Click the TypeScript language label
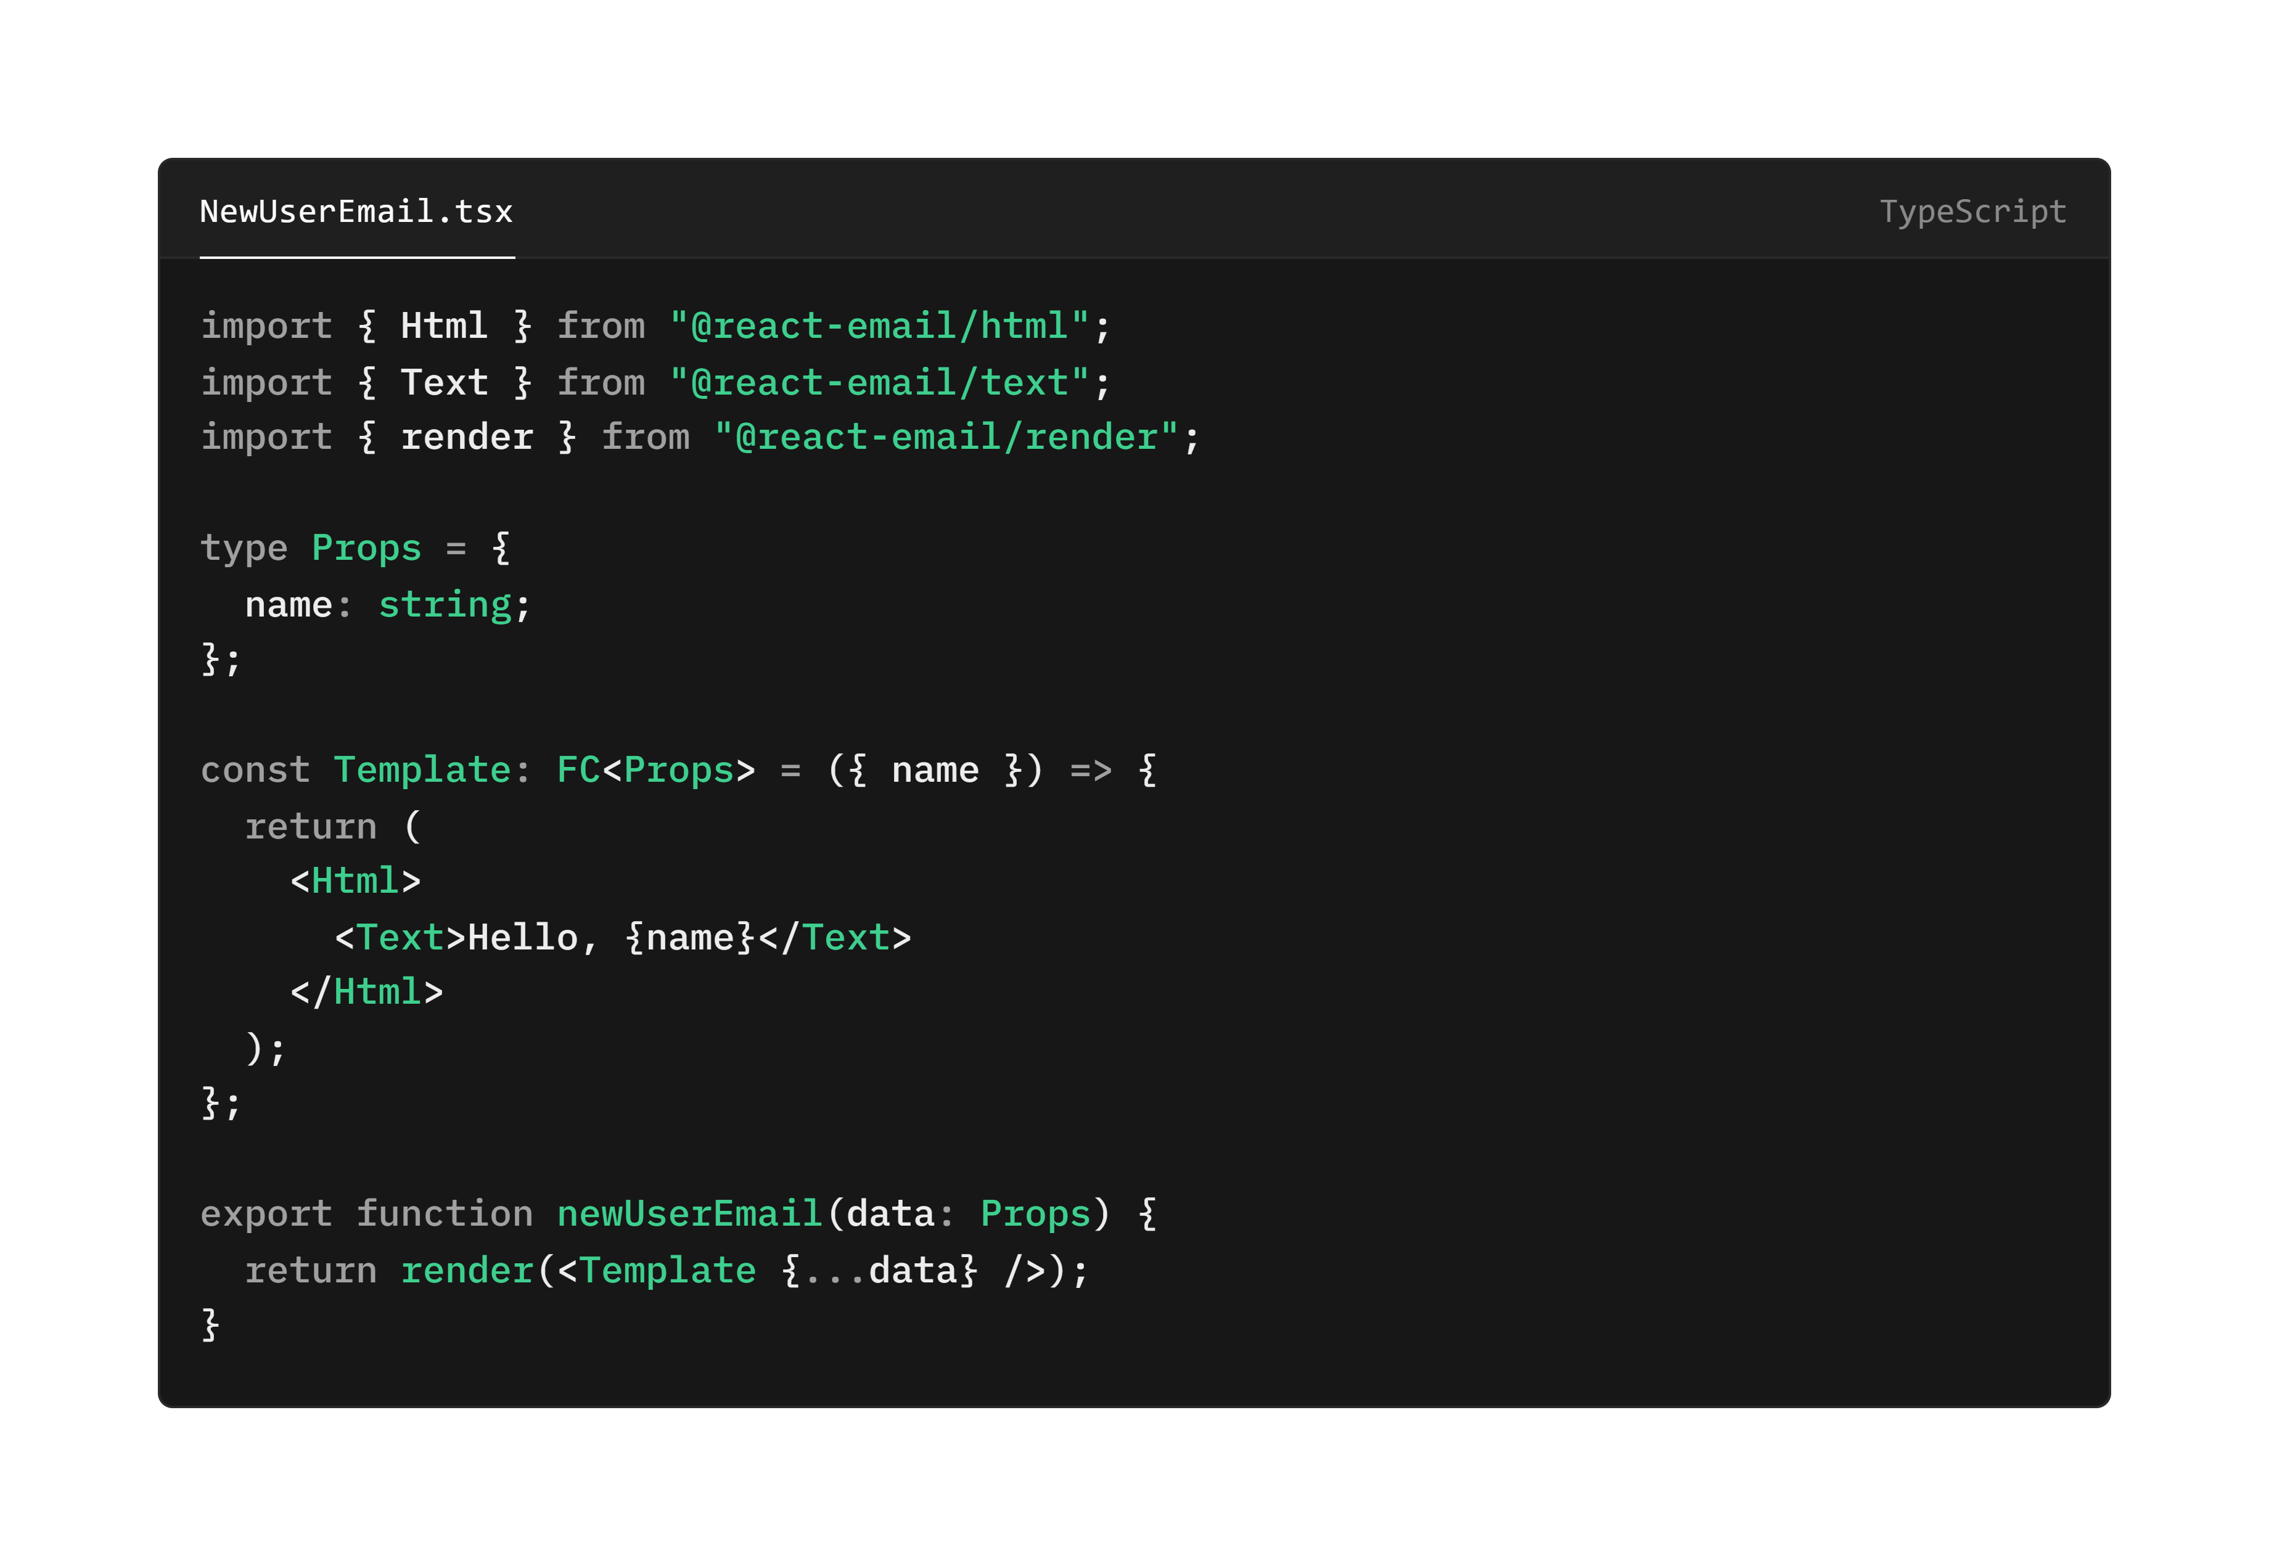 coord(1972,212)
